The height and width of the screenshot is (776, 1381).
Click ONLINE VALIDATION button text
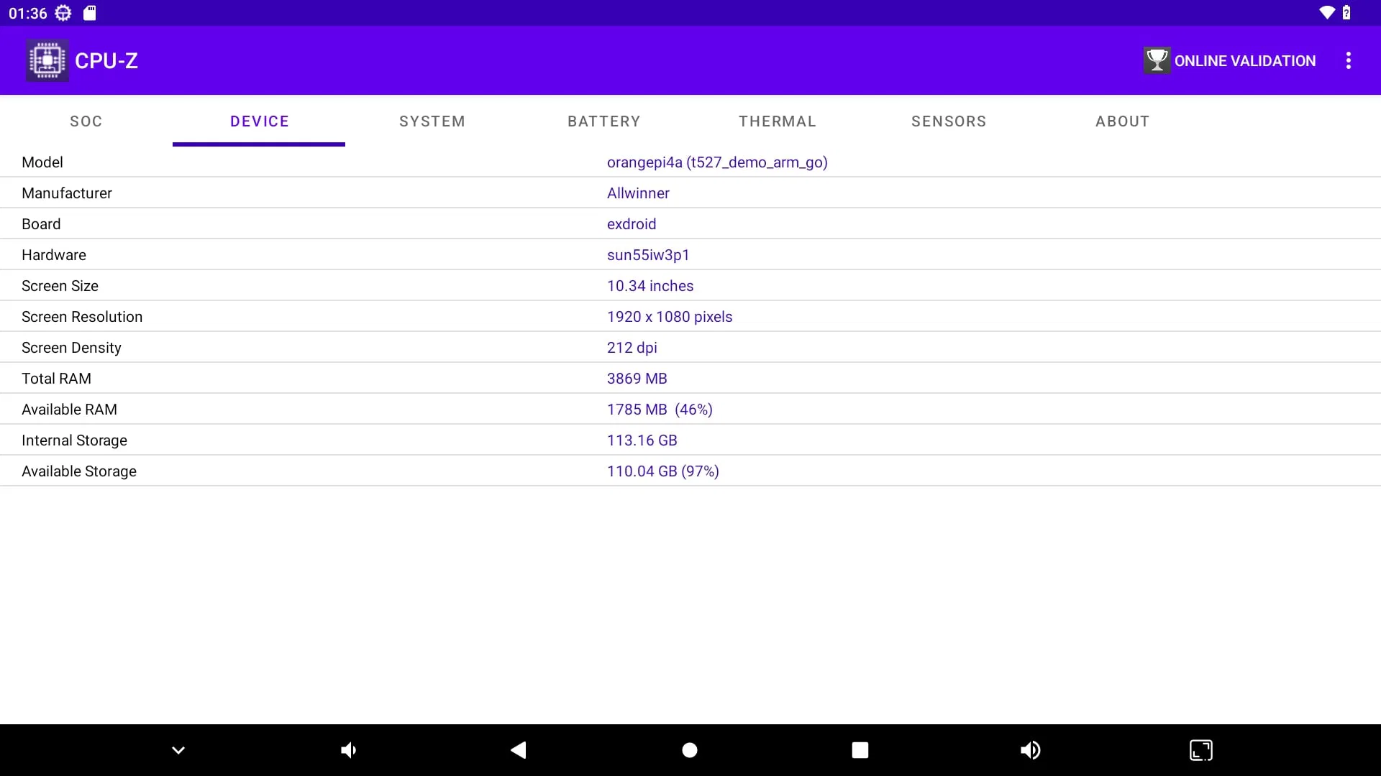(1244, 61)
